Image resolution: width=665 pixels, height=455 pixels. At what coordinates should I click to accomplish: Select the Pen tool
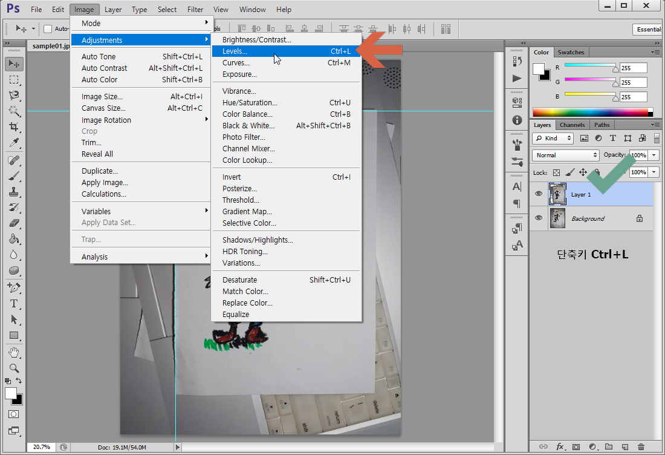click(x=14, y=288)
